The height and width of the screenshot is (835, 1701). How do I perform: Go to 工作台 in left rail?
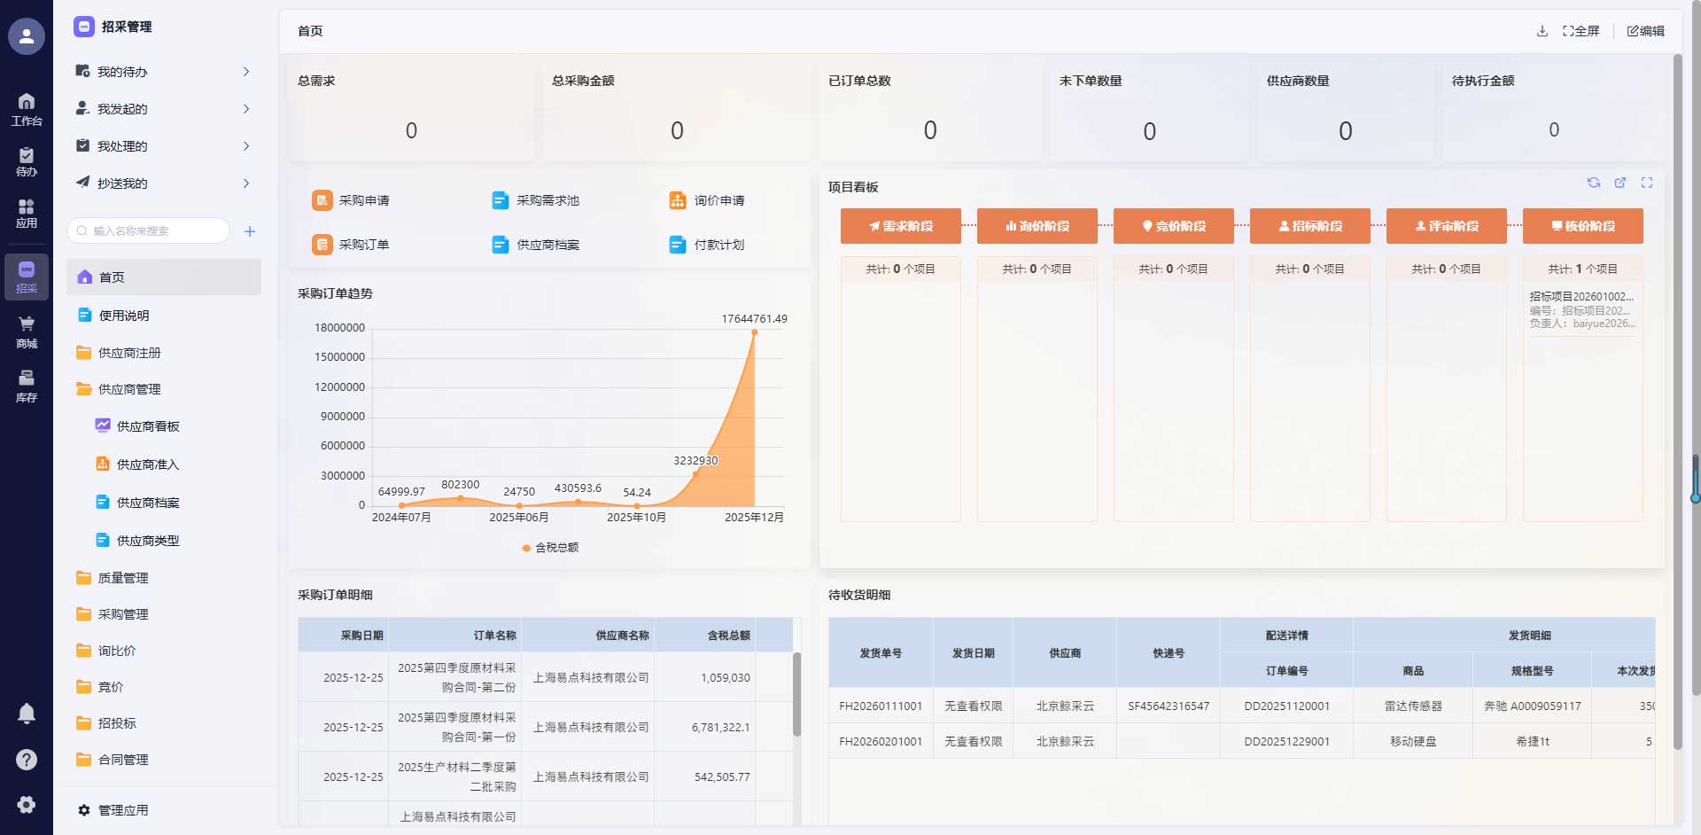pyautogui.click(x=27, y=109)
